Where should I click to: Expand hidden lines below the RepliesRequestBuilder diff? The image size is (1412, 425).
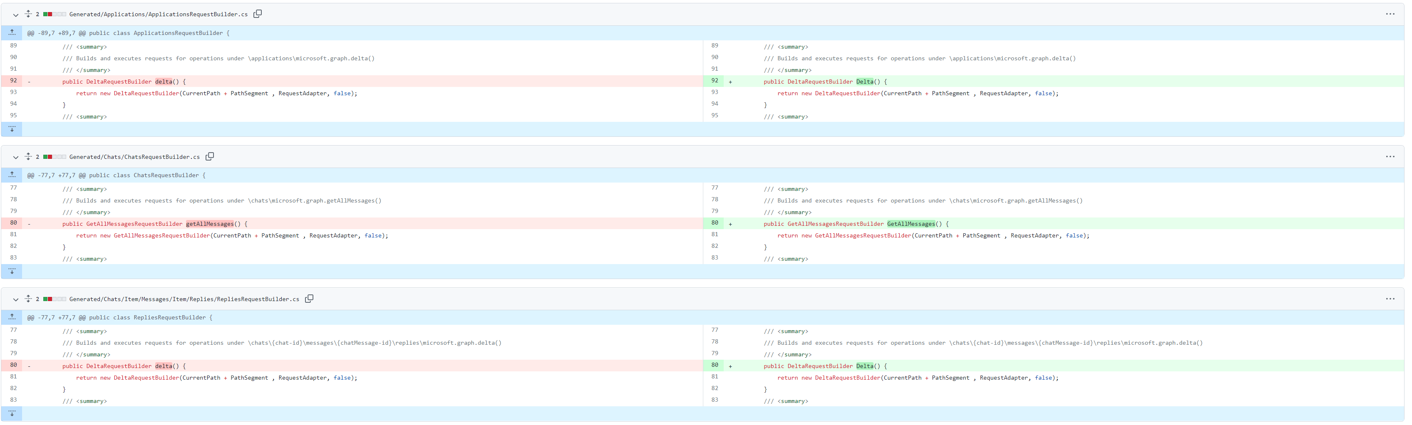coord(12,413)
